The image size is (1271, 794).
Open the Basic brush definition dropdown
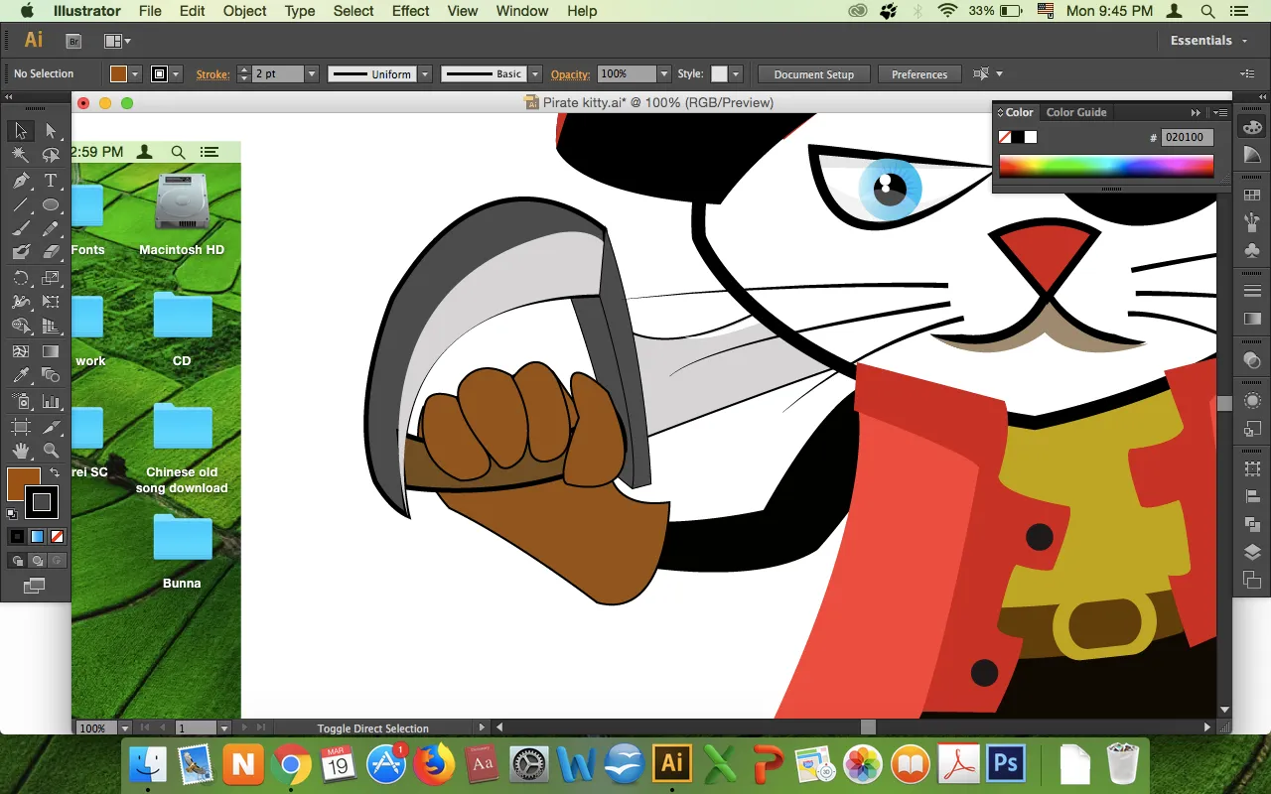tap(535, 74)
